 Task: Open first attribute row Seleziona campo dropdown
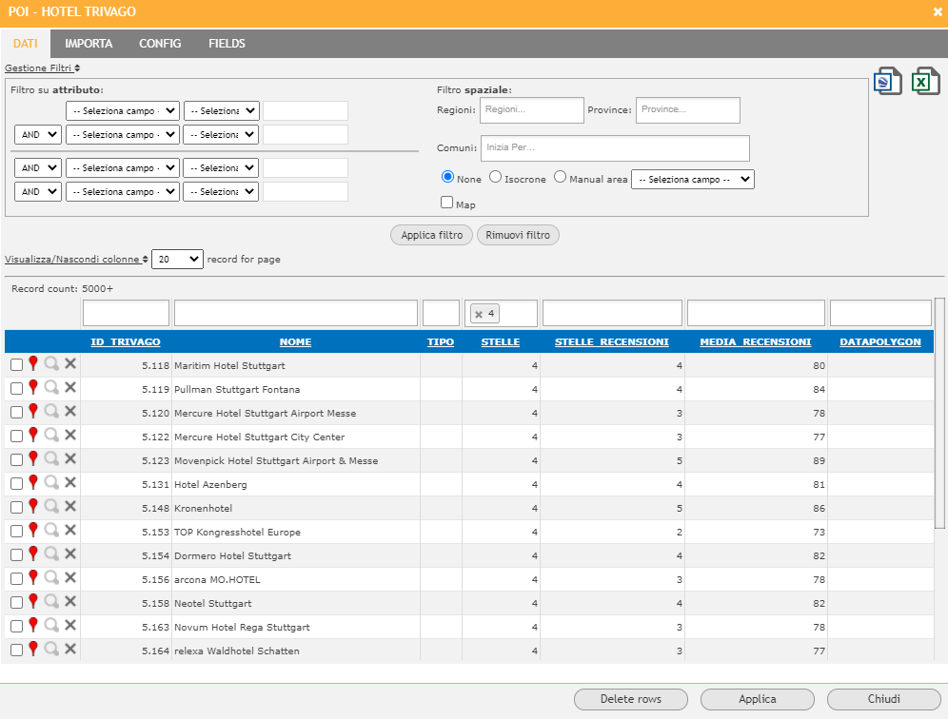[x=123, y=110]
